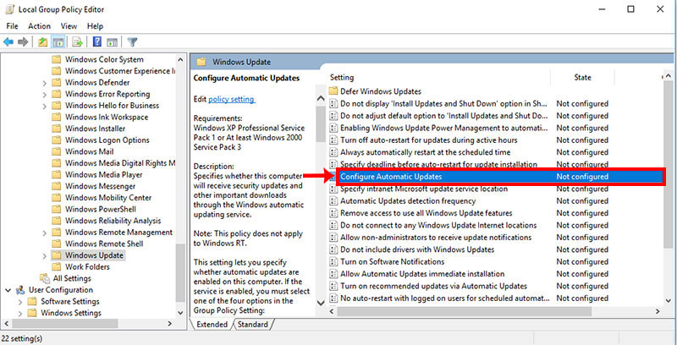Select 'Remove access to use all Windows Update features'
This screenshot has width=677, height=345.
coord(427,213)
